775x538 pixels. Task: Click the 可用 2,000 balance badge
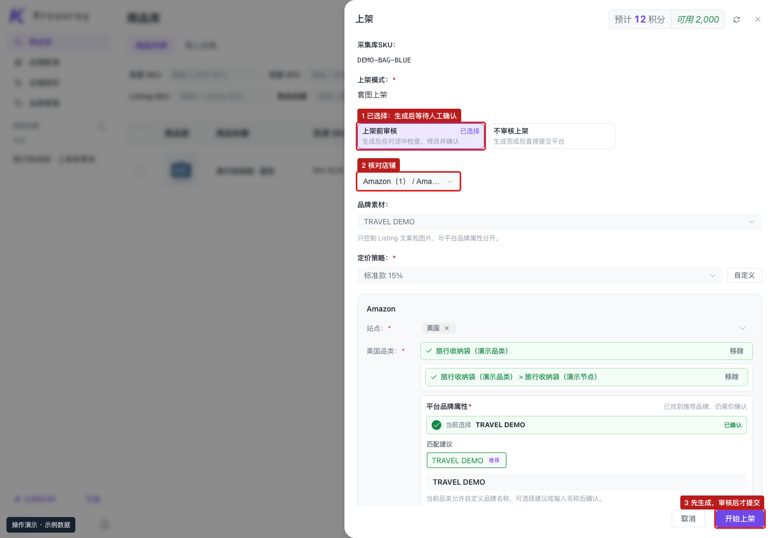pos(698,19)
